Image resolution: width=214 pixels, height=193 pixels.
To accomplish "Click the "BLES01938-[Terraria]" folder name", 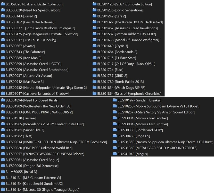I will click(21, 118).
